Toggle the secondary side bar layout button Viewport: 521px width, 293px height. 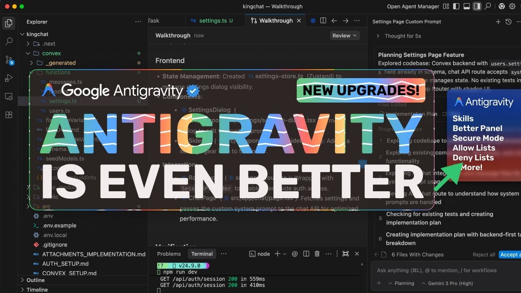click(477, 7)
